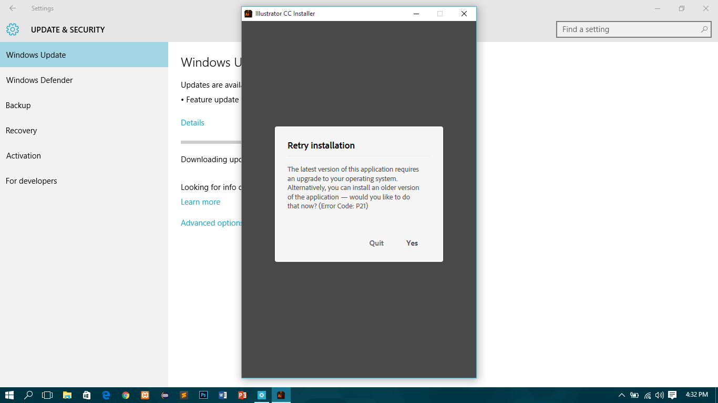The width and height of the screenshot is (718, 403).
Task: Open File Explorer from the taskbar
Action: pyautogui.click(x=67, y=395)
